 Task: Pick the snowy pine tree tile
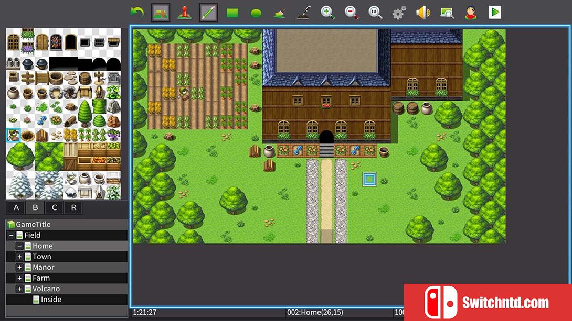point(20,185)
